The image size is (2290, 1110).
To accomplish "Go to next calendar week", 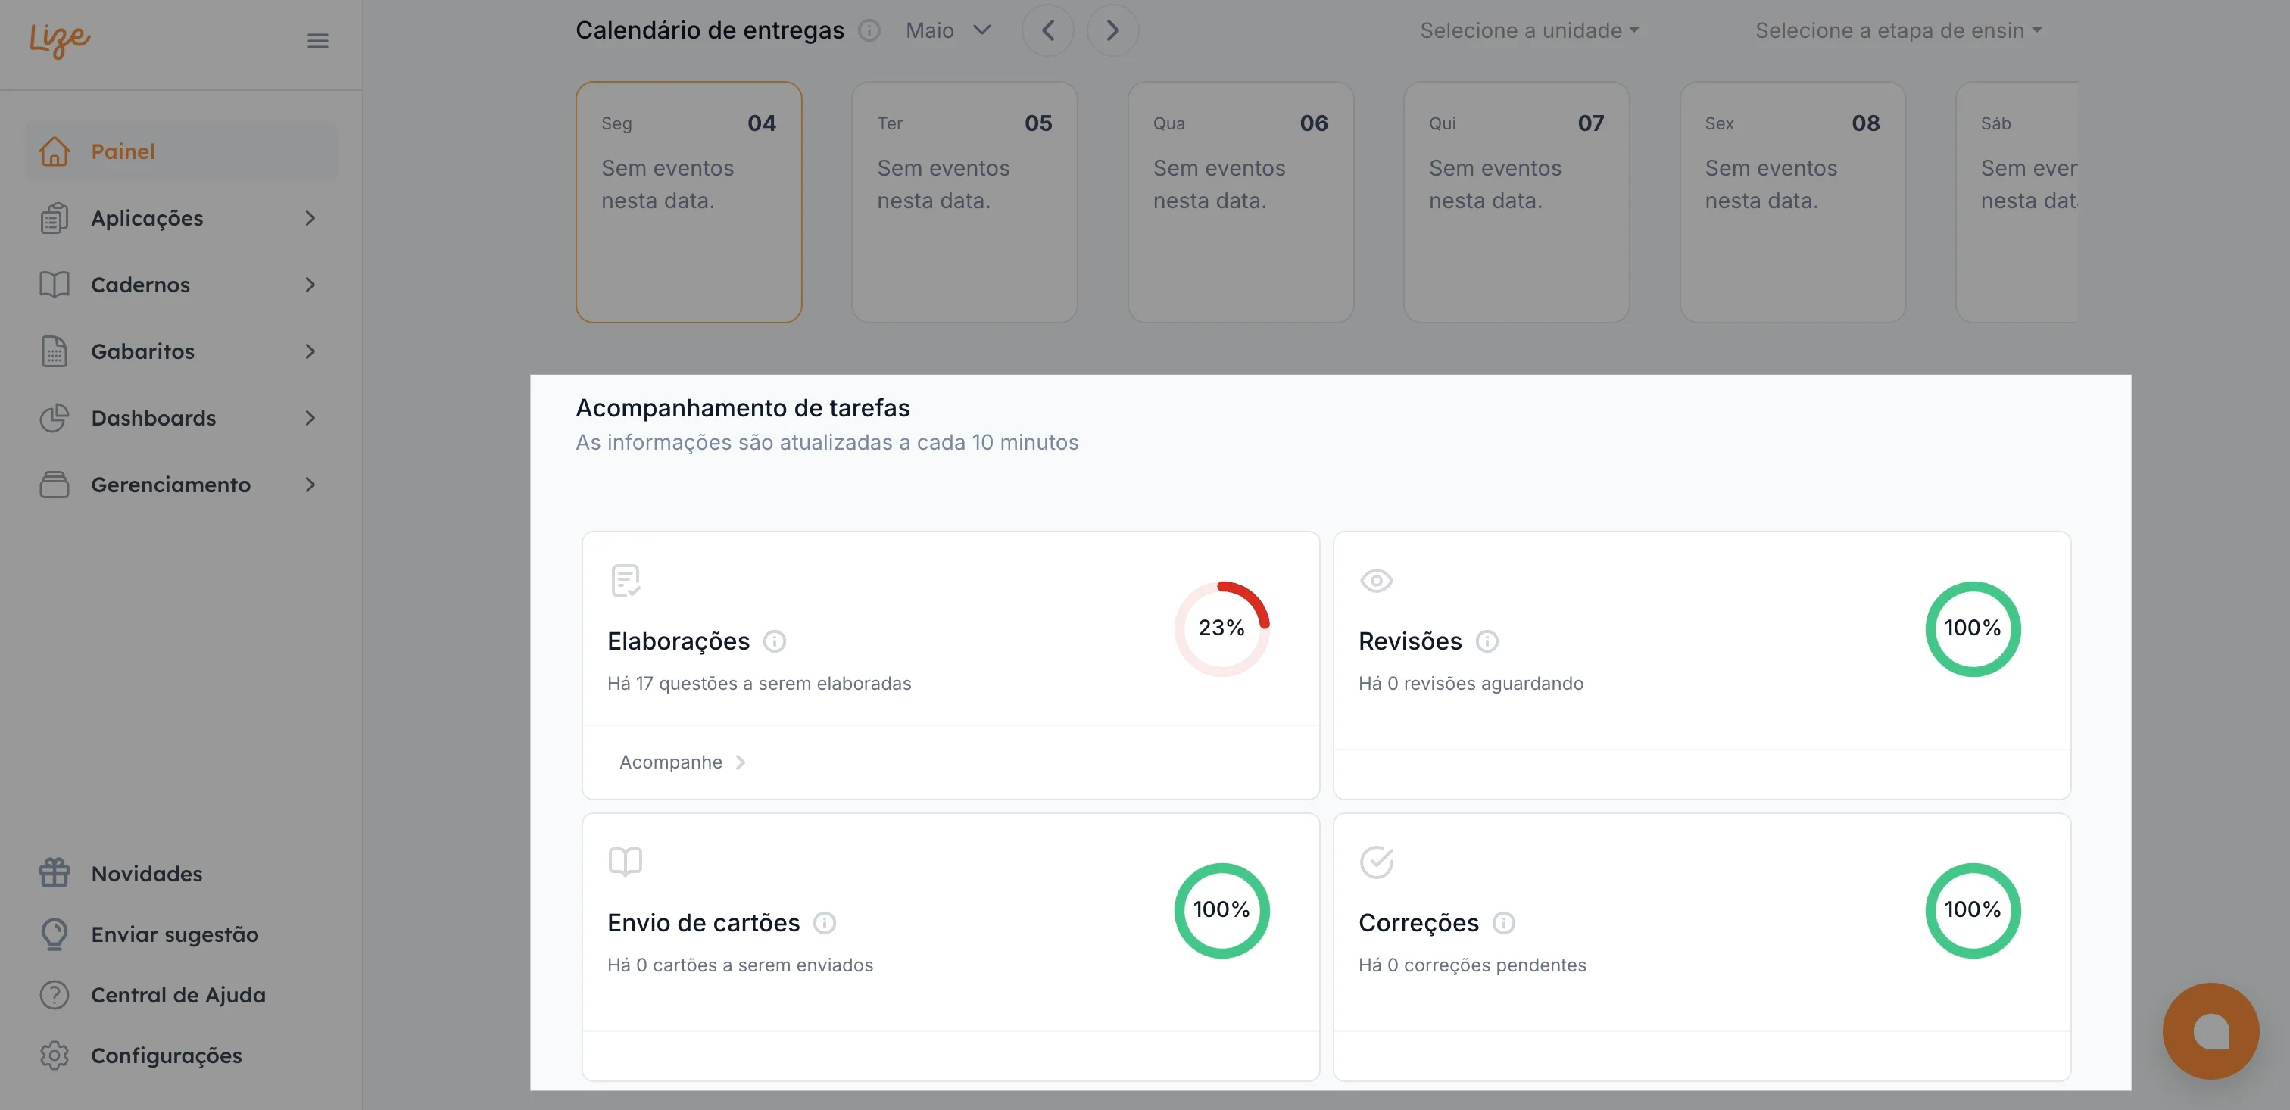I will 1112,30.
